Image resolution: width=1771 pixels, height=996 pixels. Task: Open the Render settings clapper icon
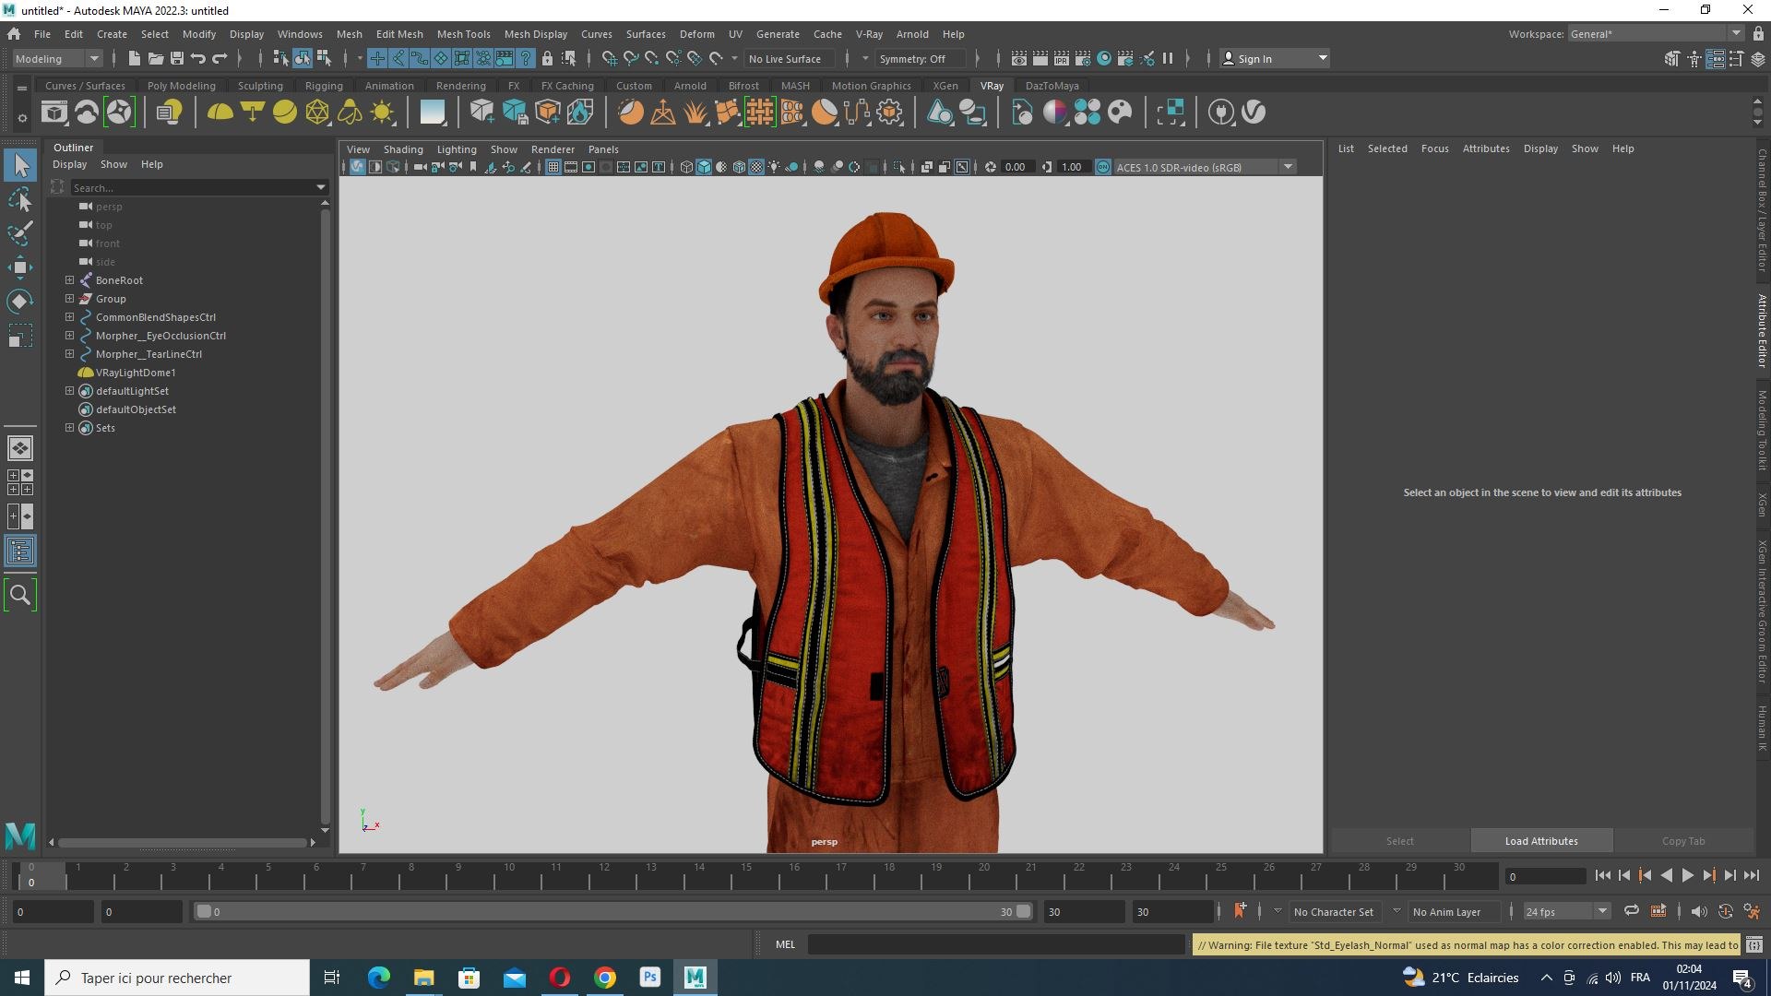click(1083, 58)
